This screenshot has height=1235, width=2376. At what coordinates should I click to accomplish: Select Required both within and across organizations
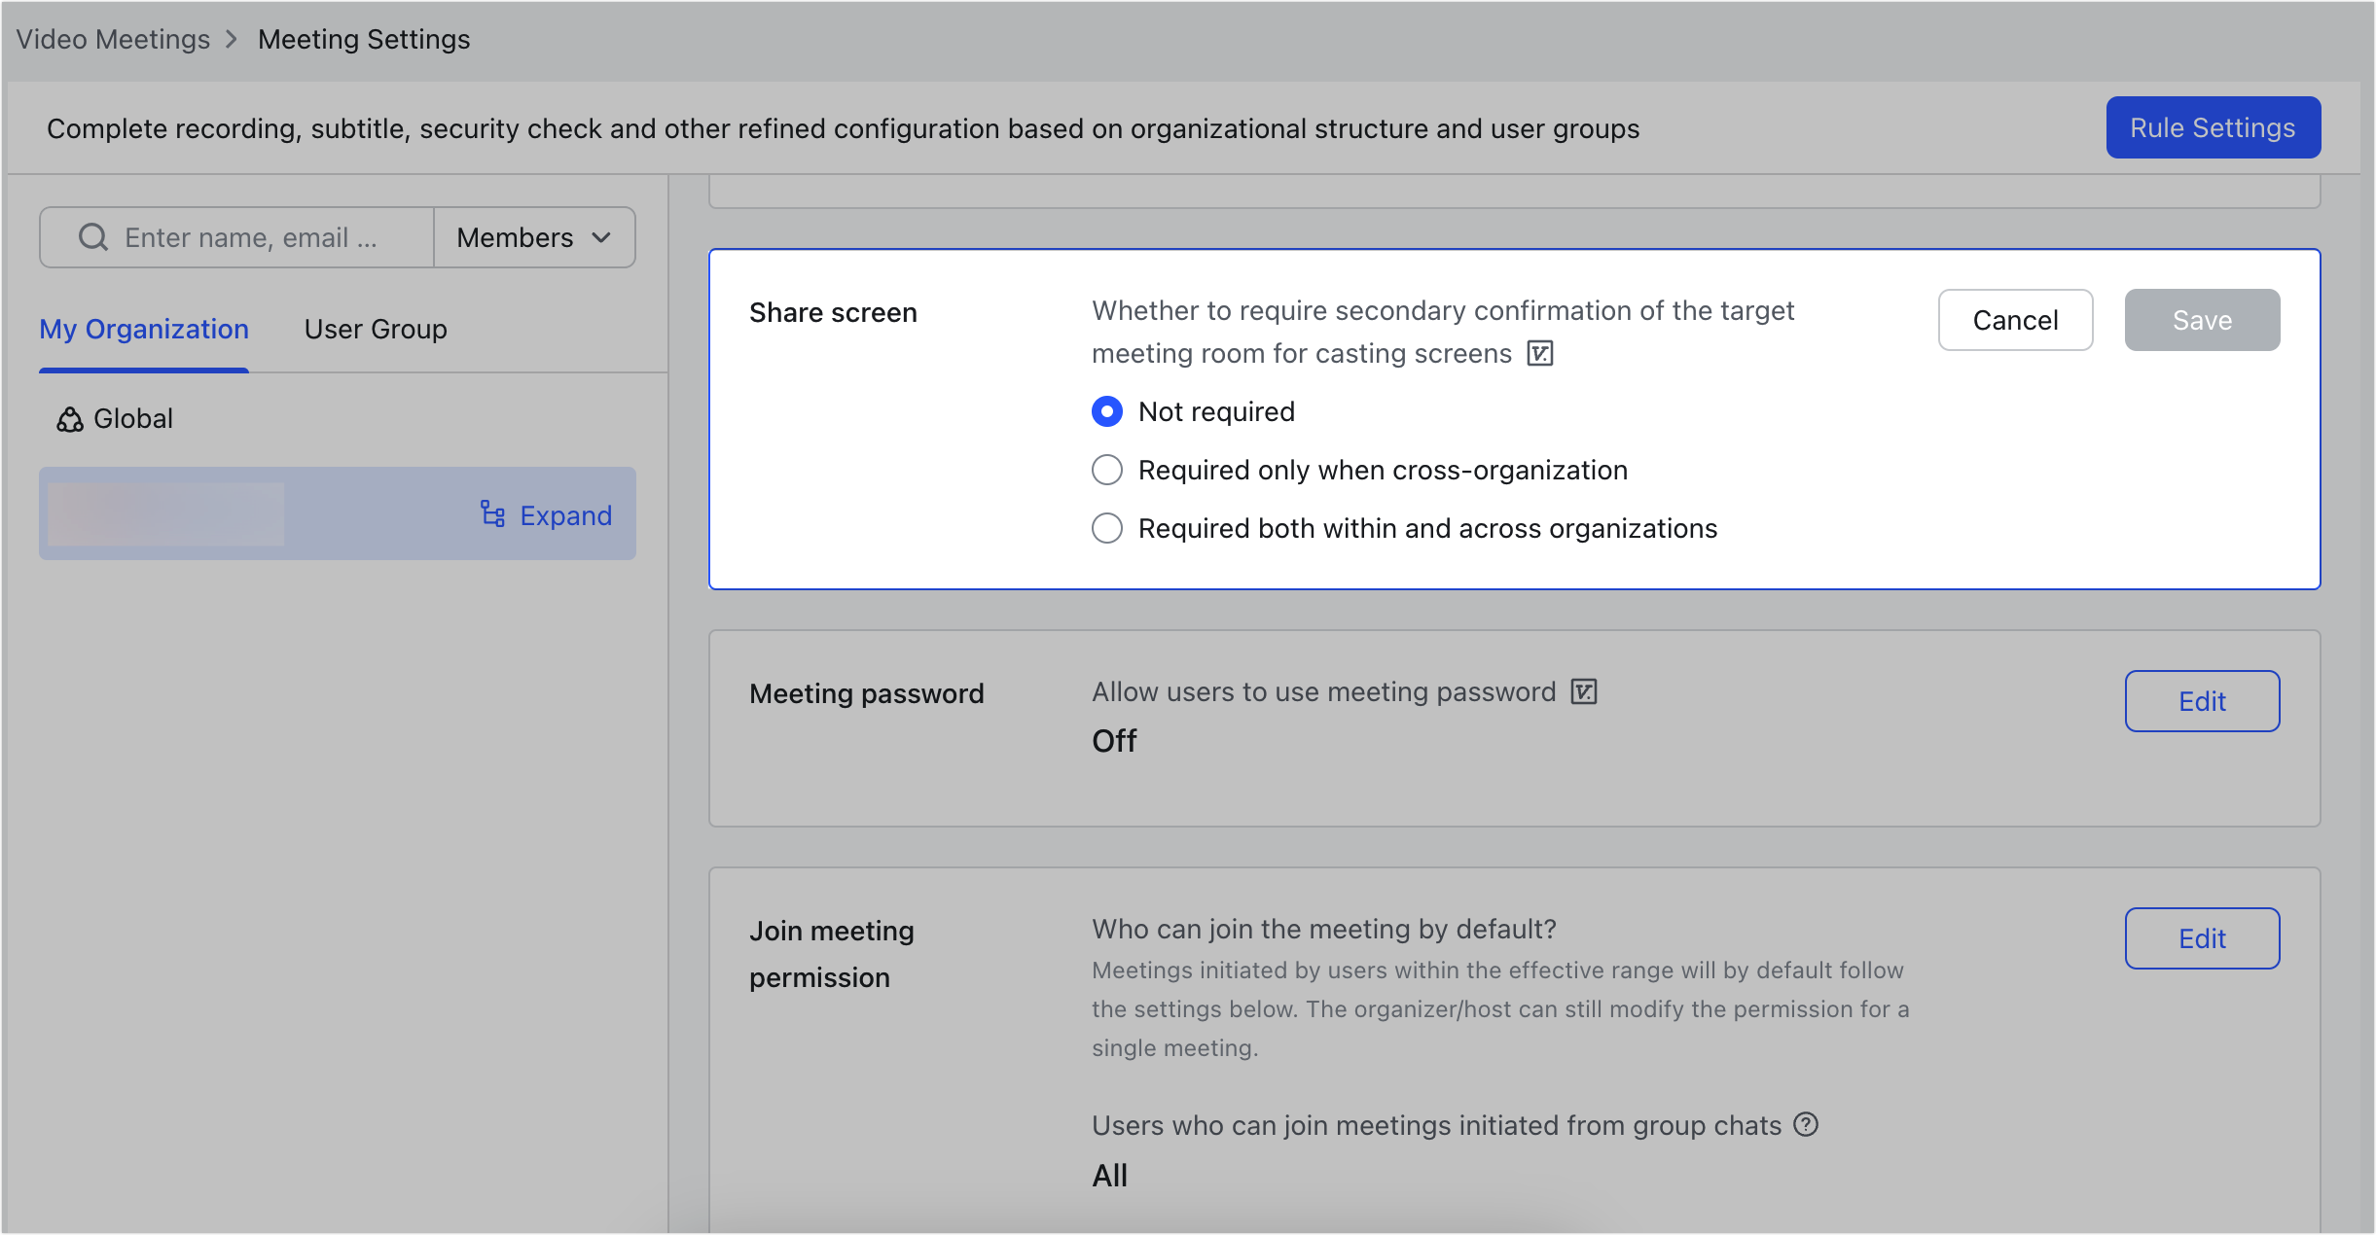point(1107,528)
